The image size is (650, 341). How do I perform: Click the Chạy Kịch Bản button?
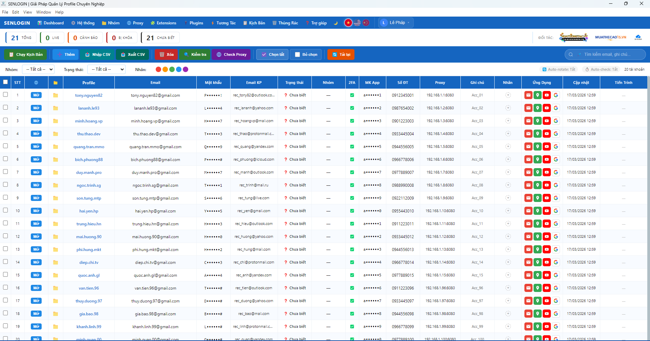(x=26, y=54)
